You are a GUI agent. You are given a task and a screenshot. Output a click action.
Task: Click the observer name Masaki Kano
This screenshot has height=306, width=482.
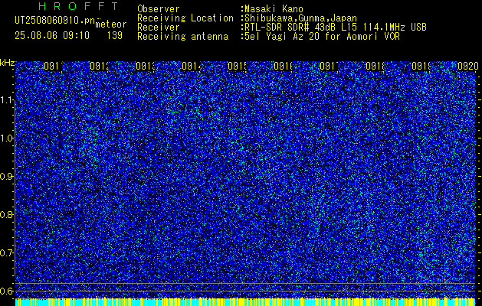click(274, 9)
